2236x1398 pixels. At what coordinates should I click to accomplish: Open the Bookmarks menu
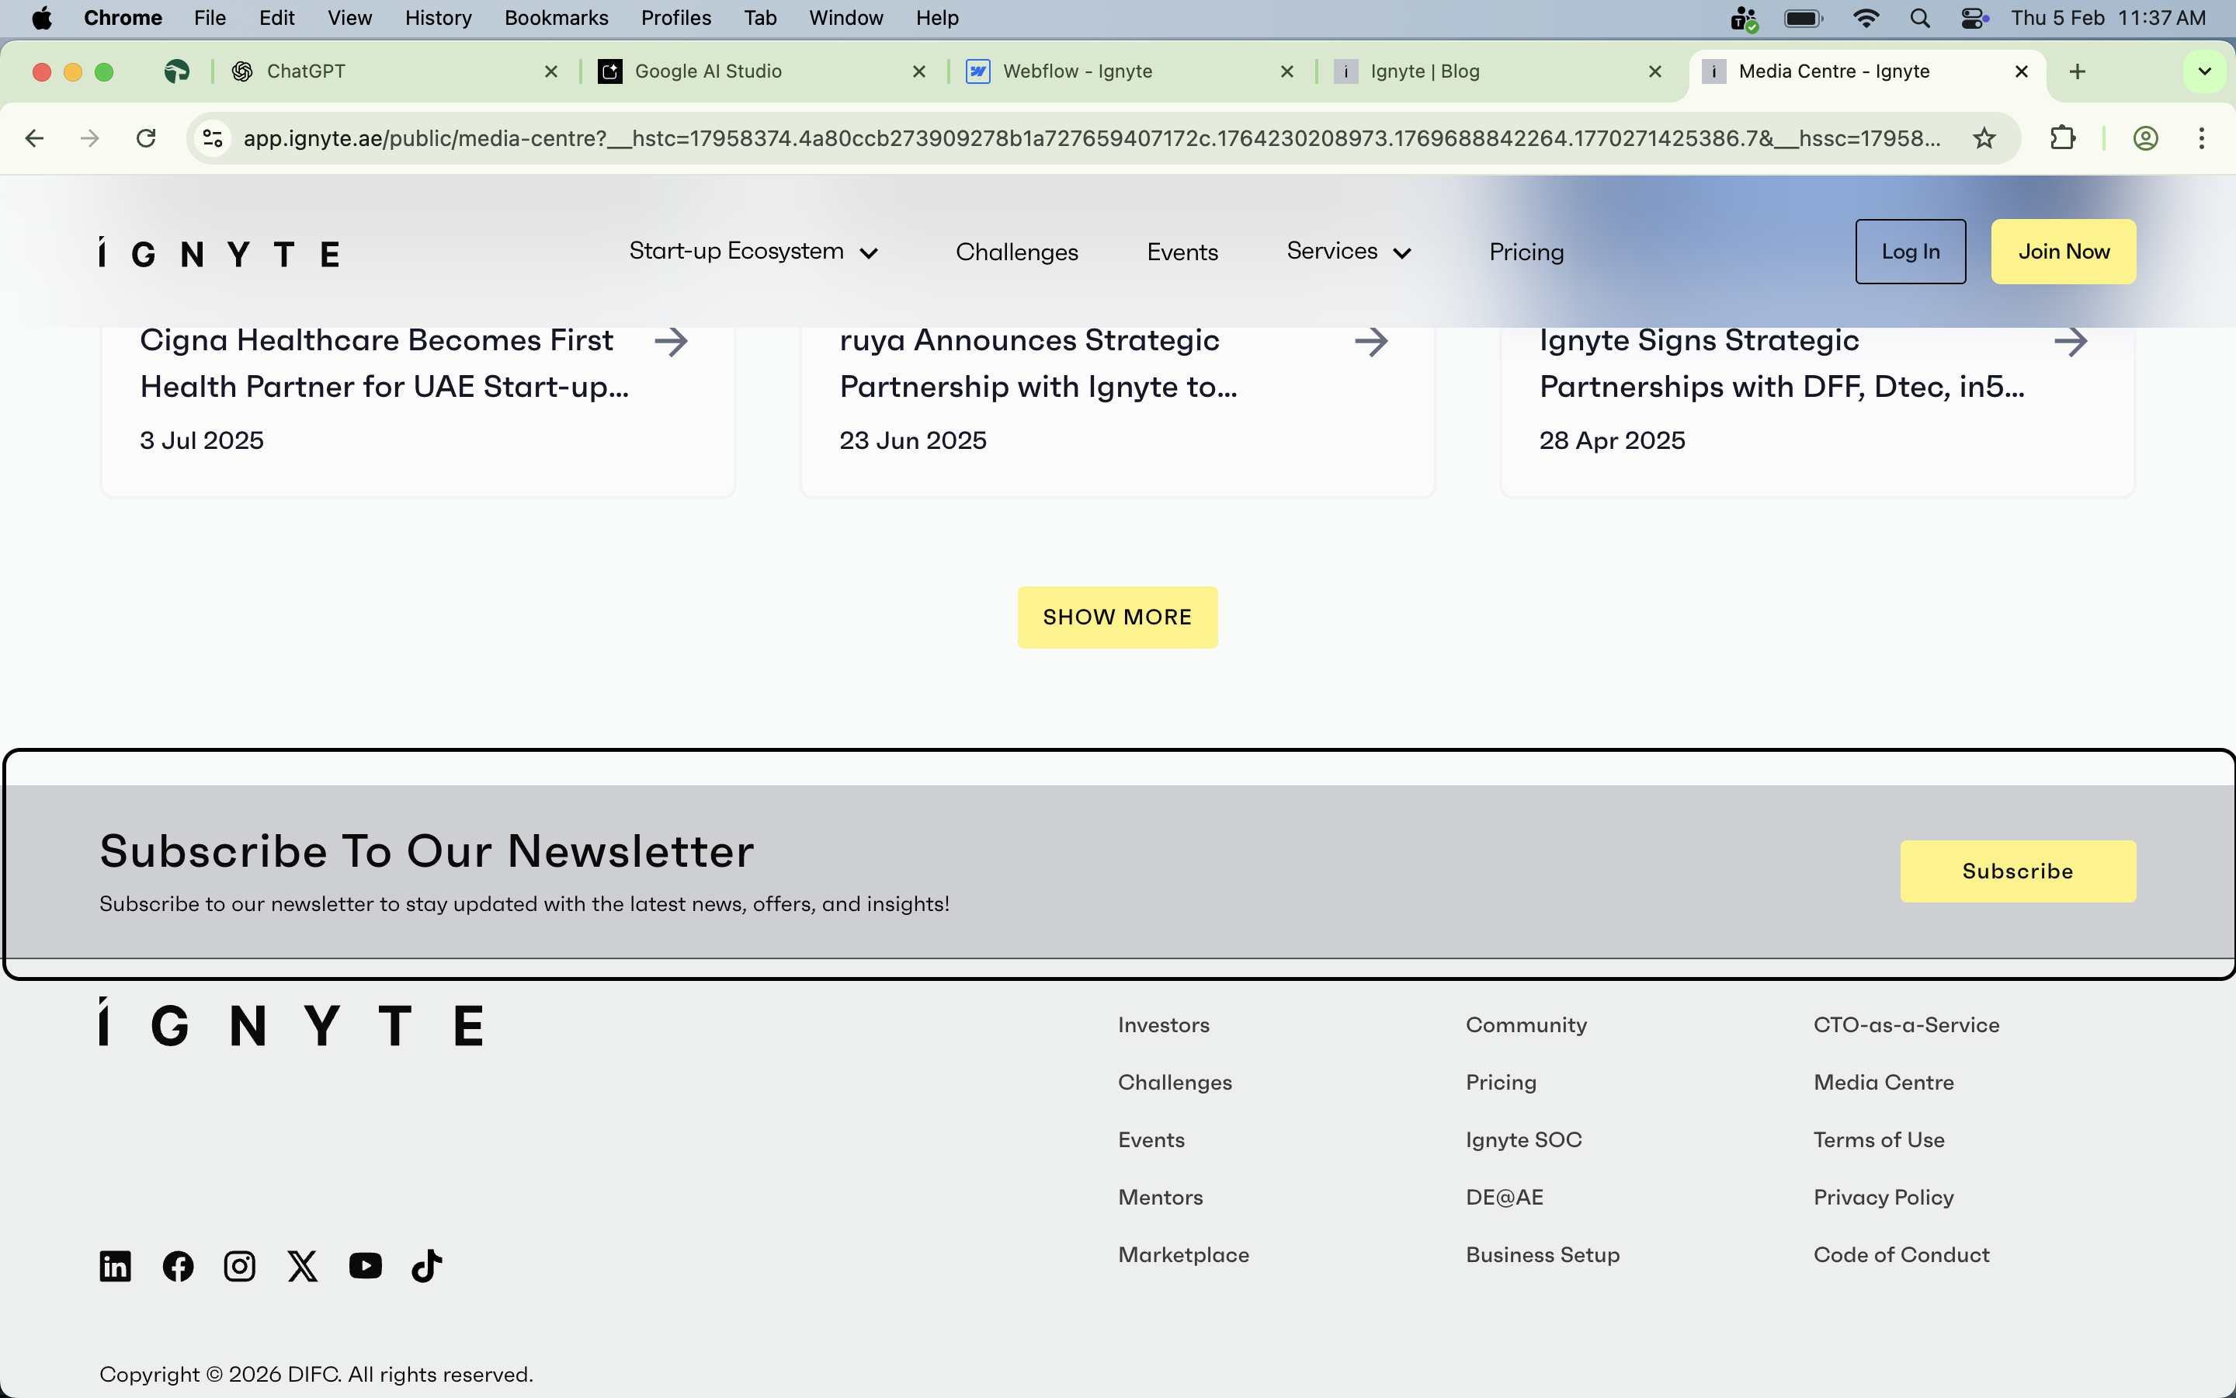(x=555, y=18)
